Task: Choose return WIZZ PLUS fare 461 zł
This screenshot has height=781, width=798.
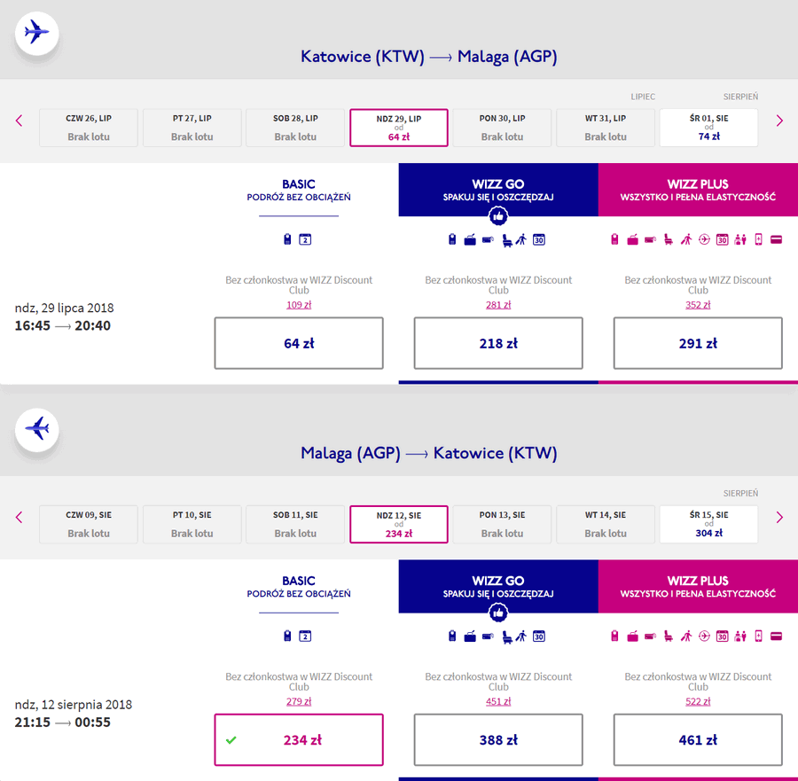Action: pyautogui.click(x=698, y=740)
